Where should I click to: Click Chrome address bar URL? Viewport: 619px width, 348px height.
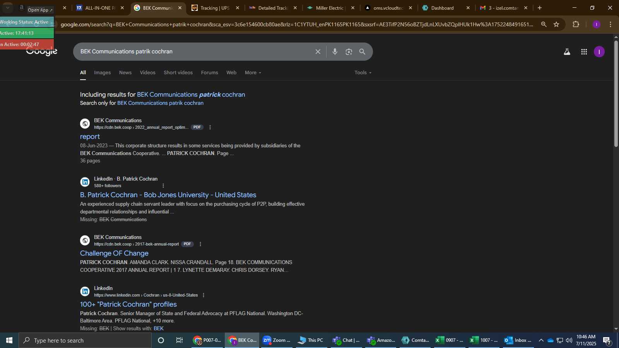click(x=297, y=24)
